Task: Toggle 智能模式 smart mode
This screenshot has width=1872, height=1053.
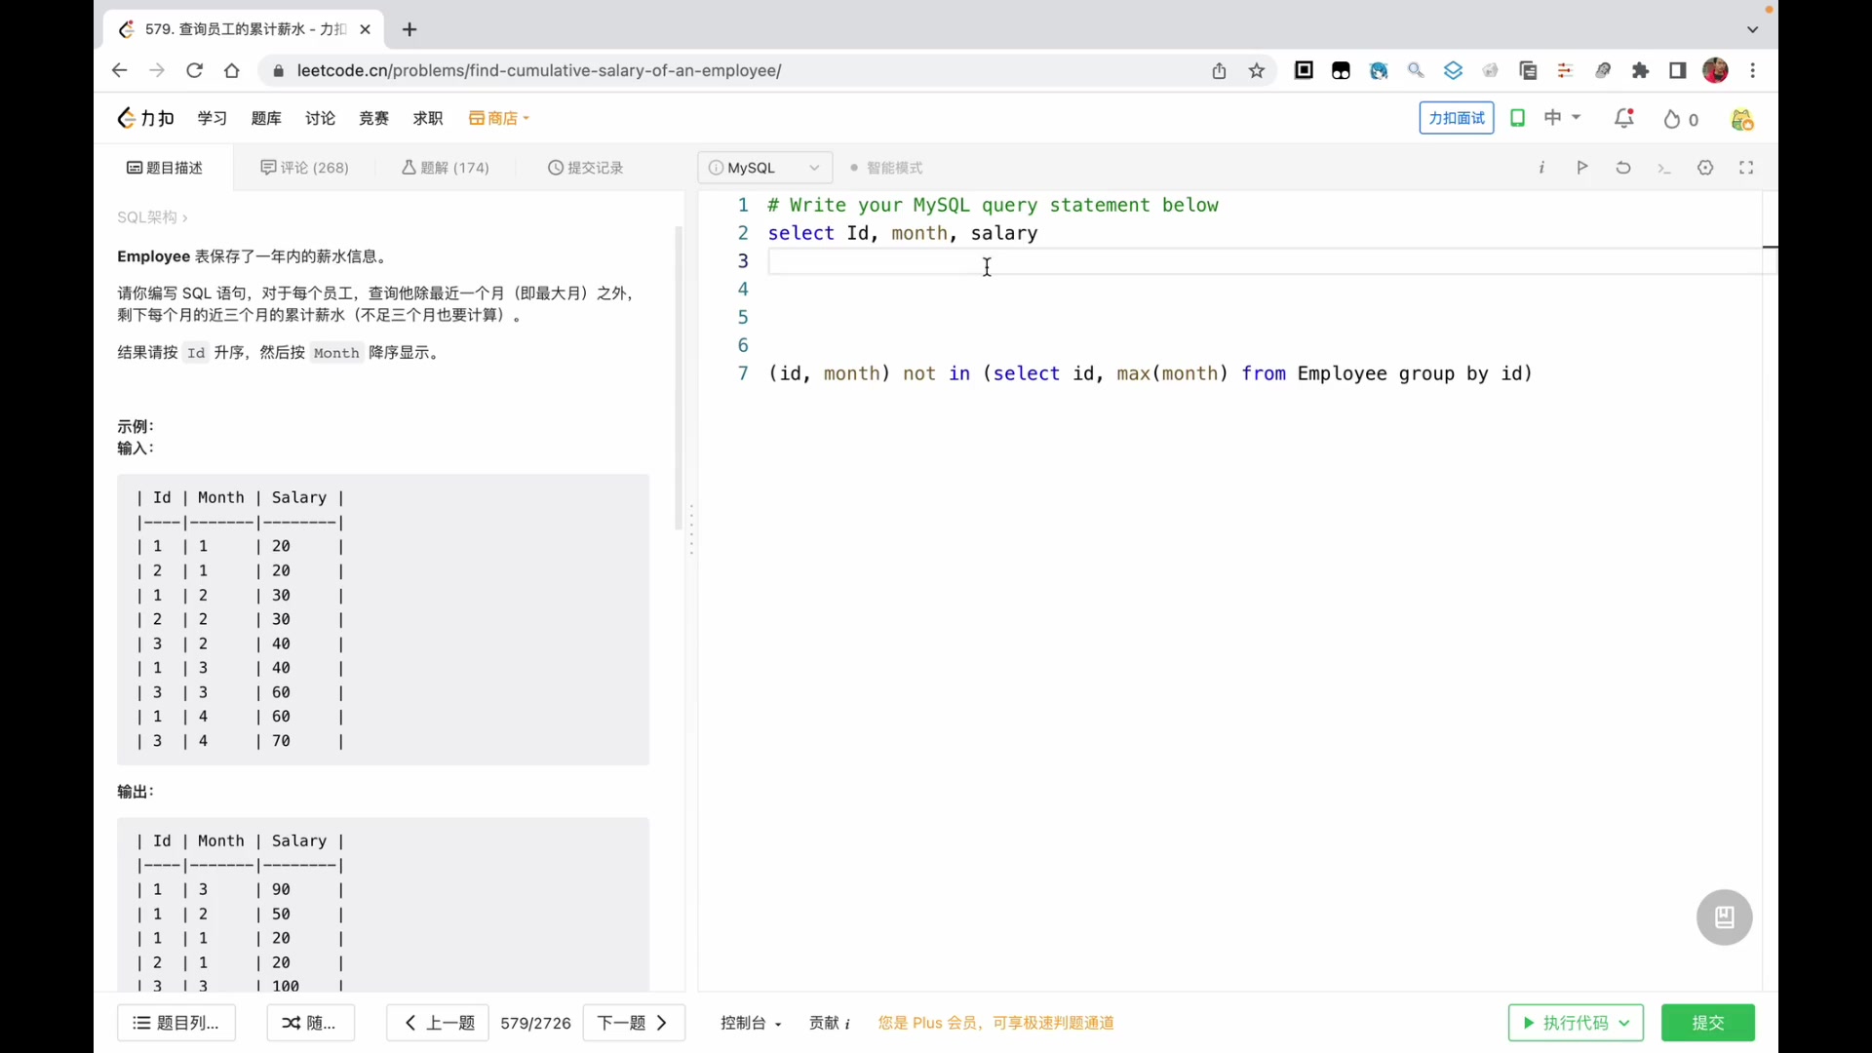Action: point(885,168)
